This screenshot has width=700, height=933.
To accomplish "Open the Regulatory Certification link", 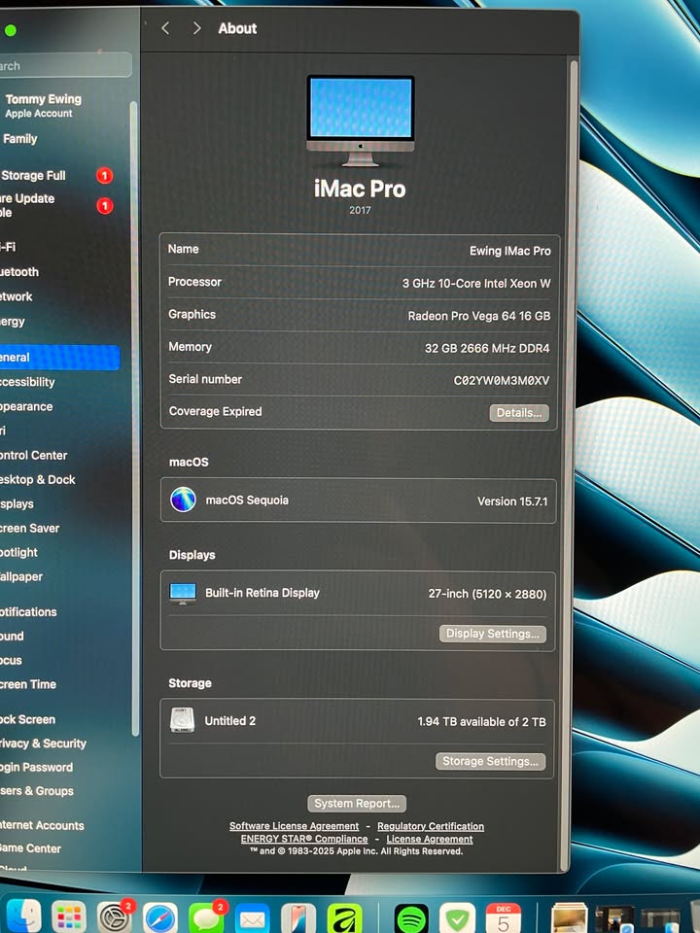I will 430,826.
